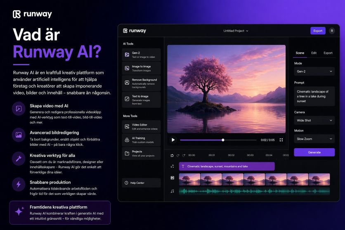Expand the Motion dropdown showing Slow Zoom

pos(314,139)
